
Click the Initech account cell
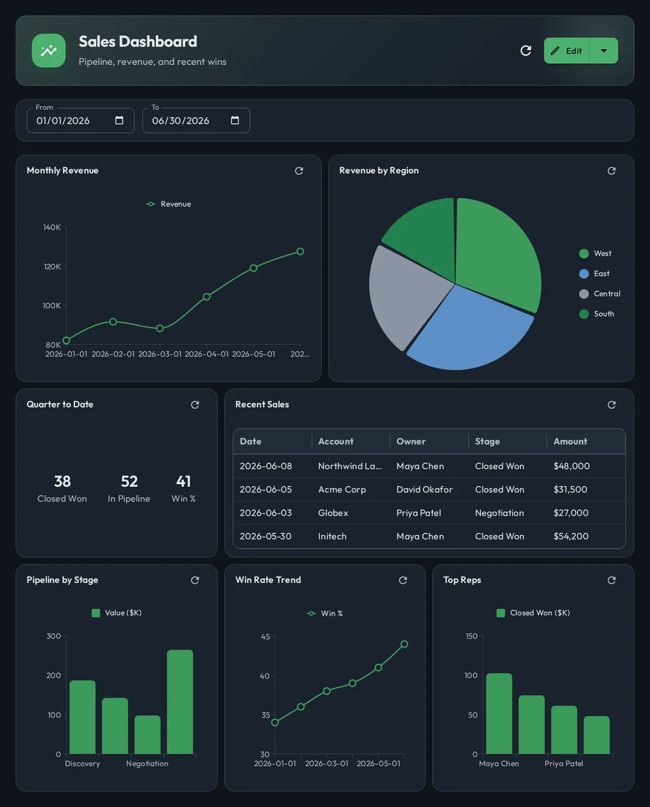351,536
